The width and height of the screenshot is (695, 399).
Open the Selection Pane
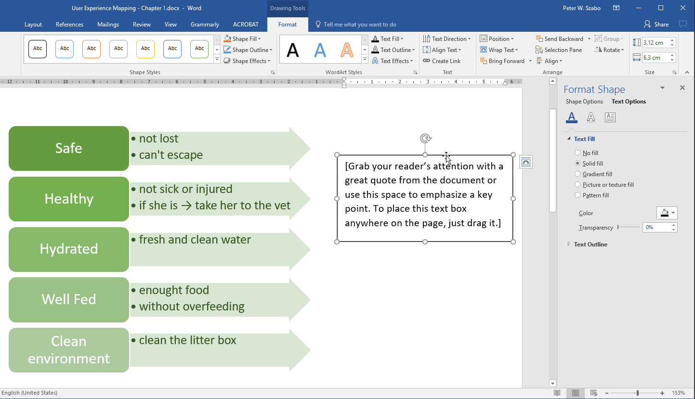pyautogui.click(x=559, y=50)
